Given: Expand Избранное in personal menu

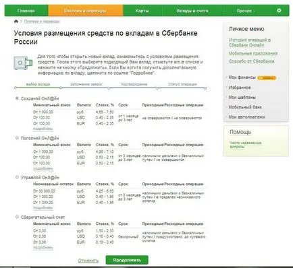Looking at the screenshot, I should 240,88.
